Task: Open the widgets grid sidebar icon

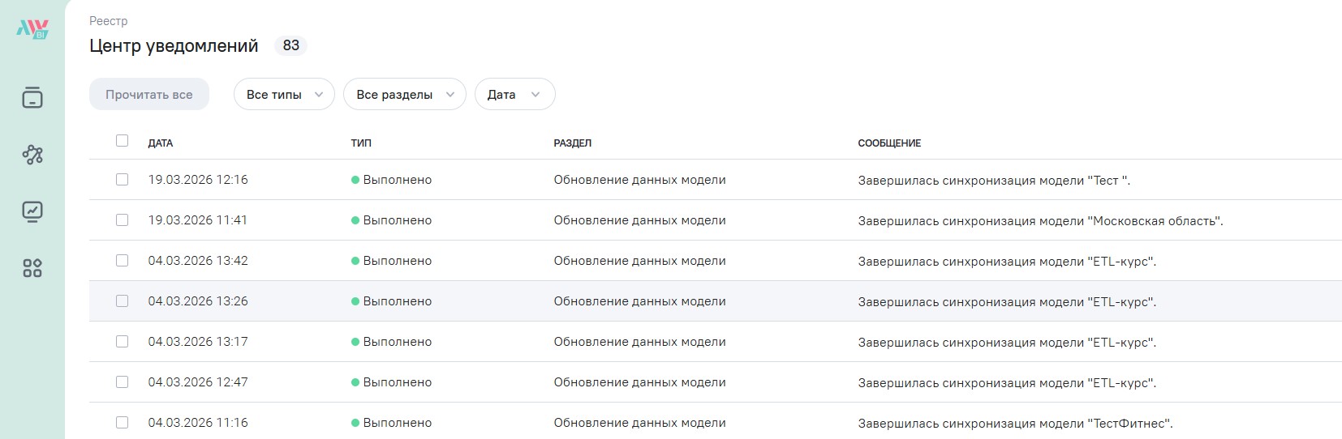Action: (x=32, y=268)
